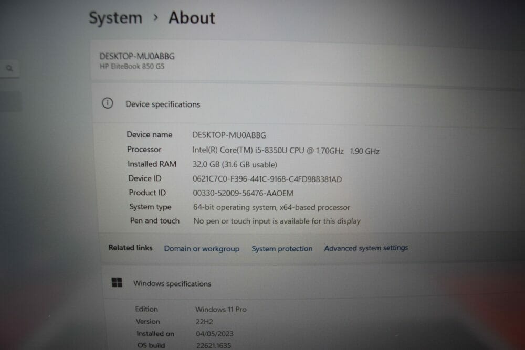Select the Device name value DESKTOP-MU0ABBG

[229, 135]
